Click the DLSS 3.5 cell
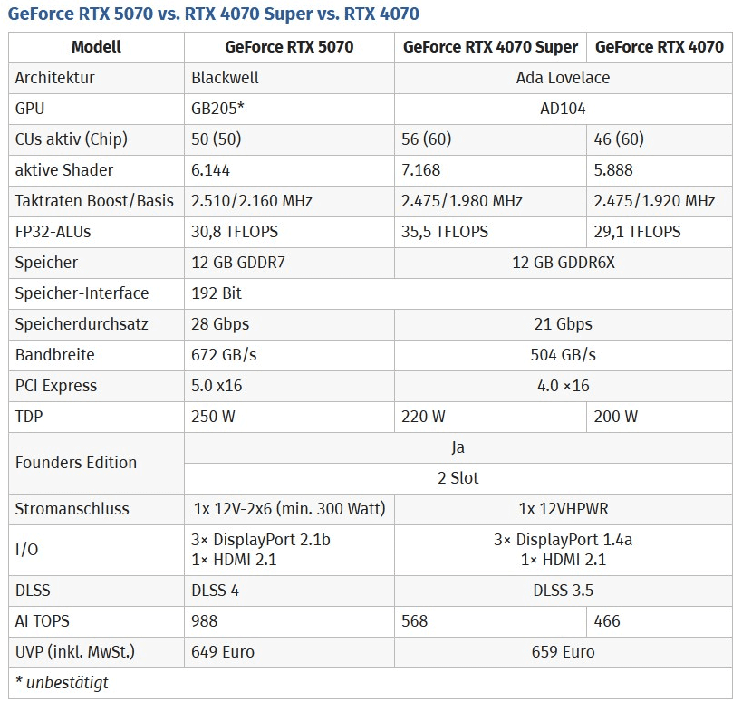The image size is (742, 701). coord(564,590)
